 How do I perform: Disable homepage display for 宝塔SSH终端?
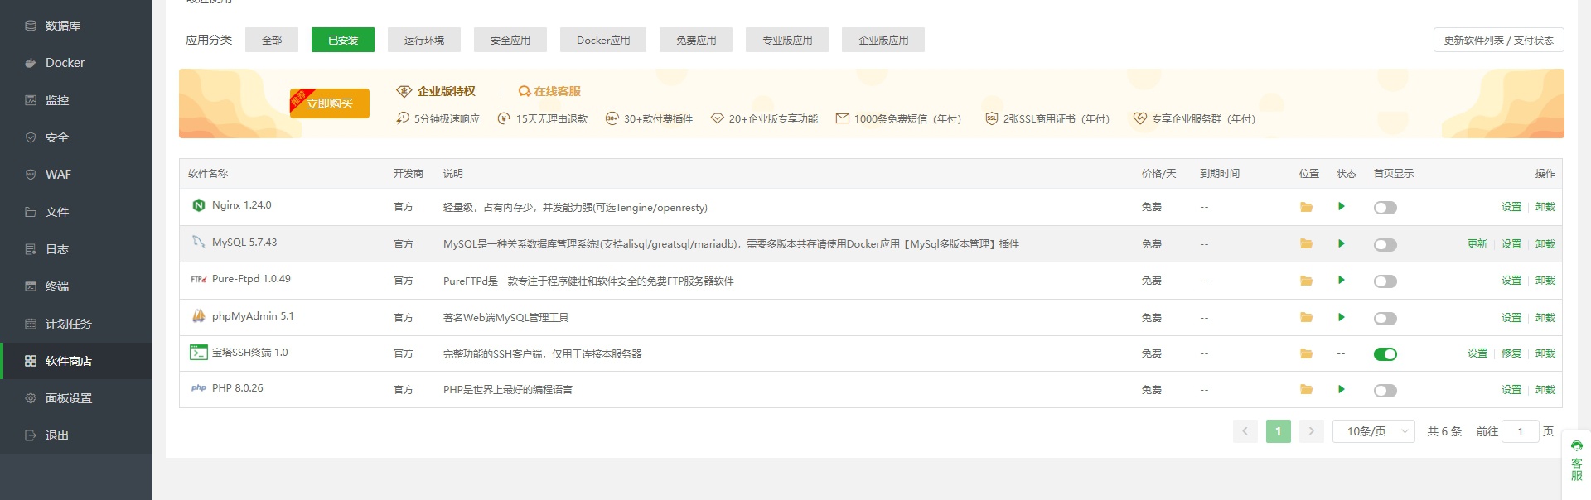1385,354
